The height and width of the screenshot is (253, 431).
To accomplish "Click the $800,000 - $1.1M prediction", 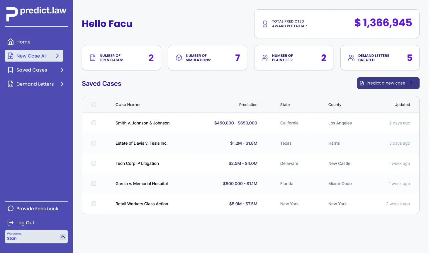I will tap(240, 184).
